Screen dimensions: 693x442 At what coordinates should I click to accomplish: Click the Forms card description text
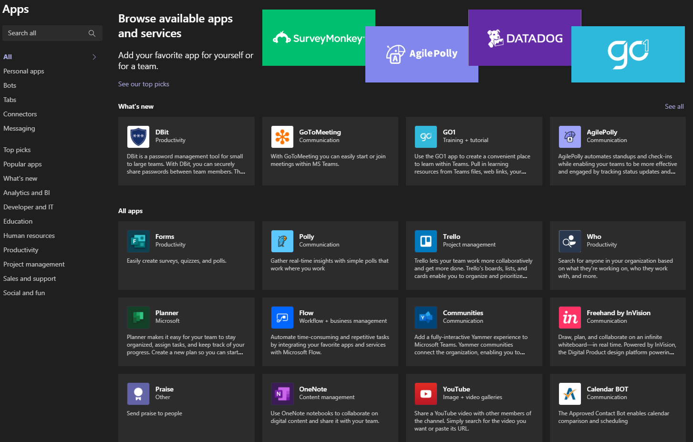click(x=176, y=261)
